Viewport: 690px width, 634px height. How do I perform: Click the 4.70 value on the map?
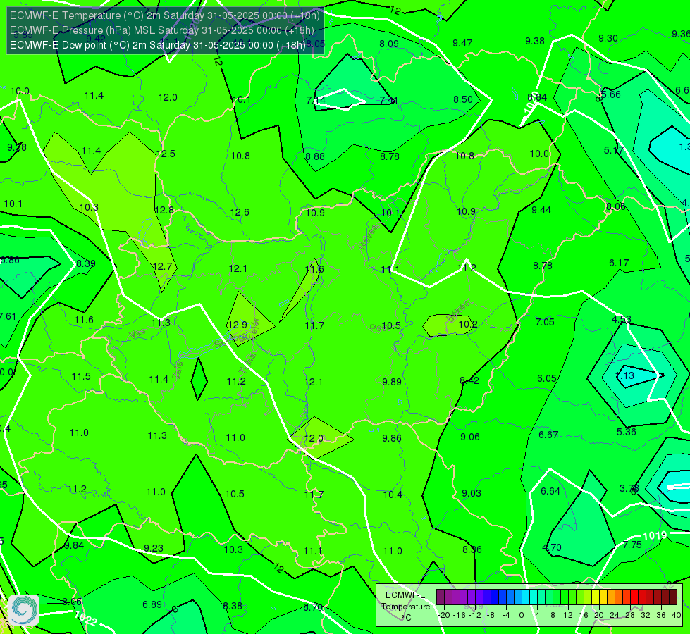click(552, 547)
